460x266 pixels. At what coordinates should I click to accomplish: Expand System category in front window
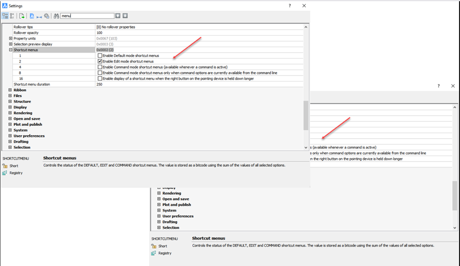coord(10,130)
